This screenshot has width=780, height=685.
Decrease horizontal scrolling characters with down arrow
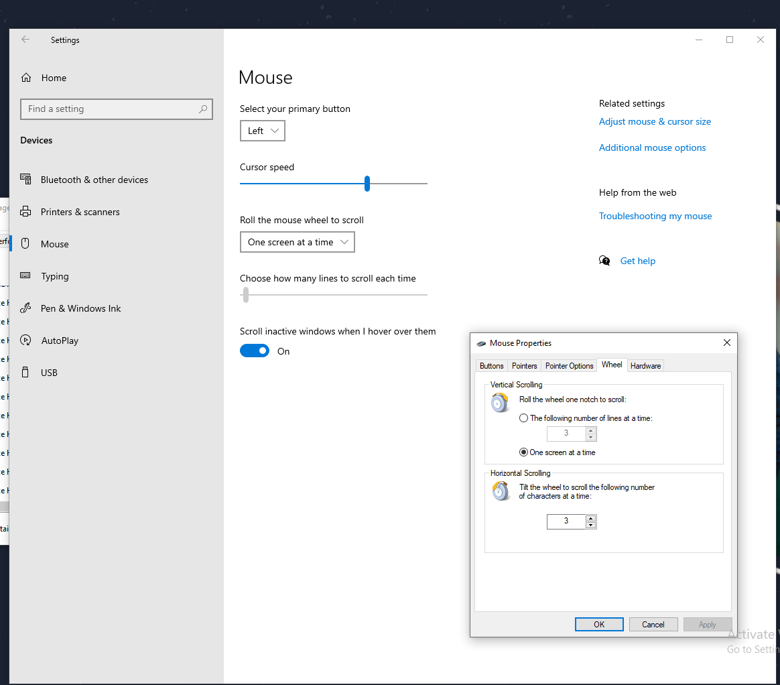pyautogui.click(x=590, y=525)
